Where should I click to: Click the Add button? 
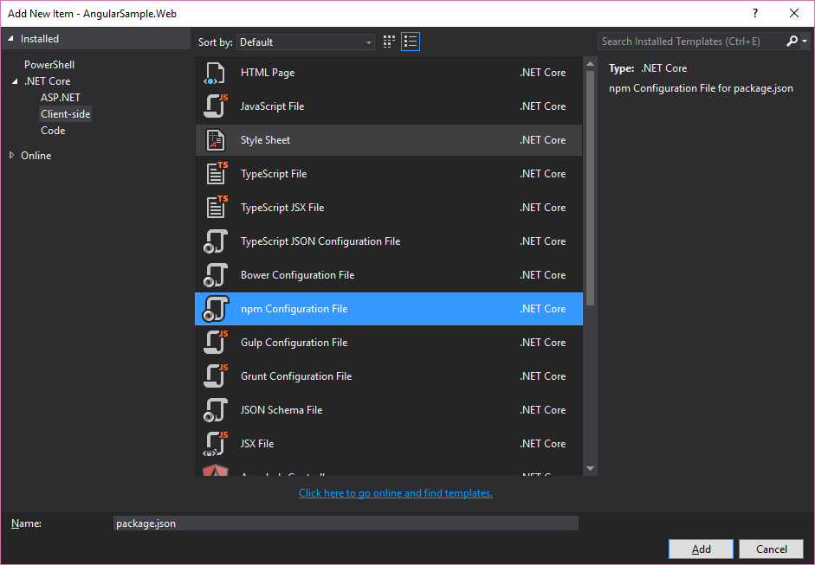pos(700,549)
